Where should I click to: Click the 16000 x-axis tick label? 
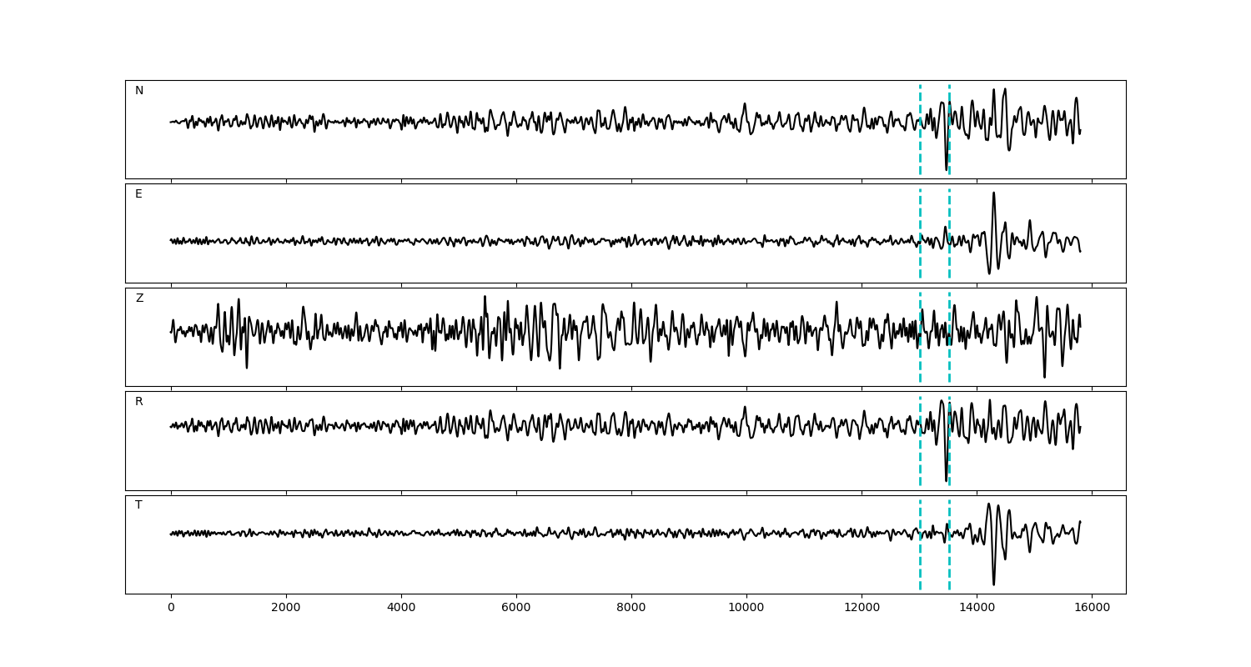point(1092,608)
